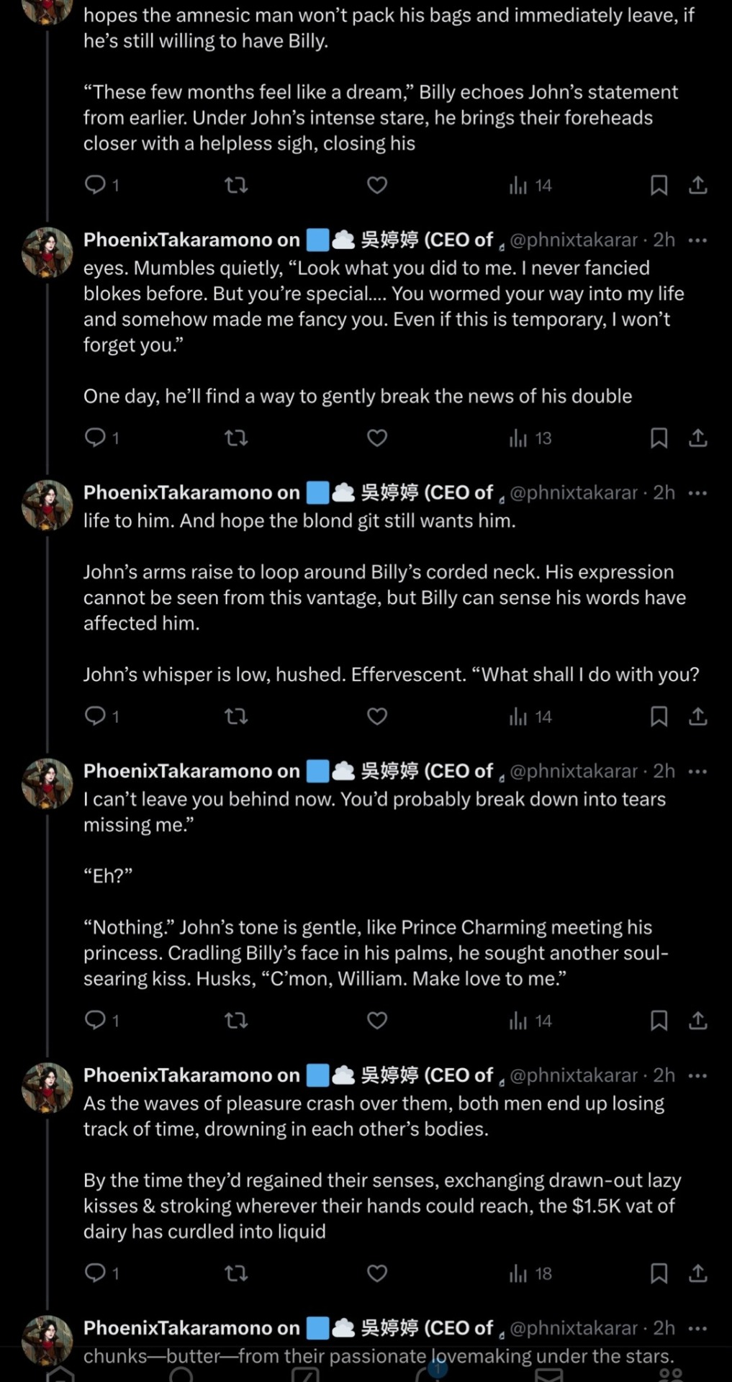
Task: Open the notifications tab with blue badge
Action: click(429, 1373)
